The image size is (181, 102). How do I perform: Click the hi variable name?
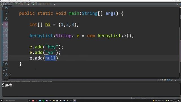coord(48,25)
